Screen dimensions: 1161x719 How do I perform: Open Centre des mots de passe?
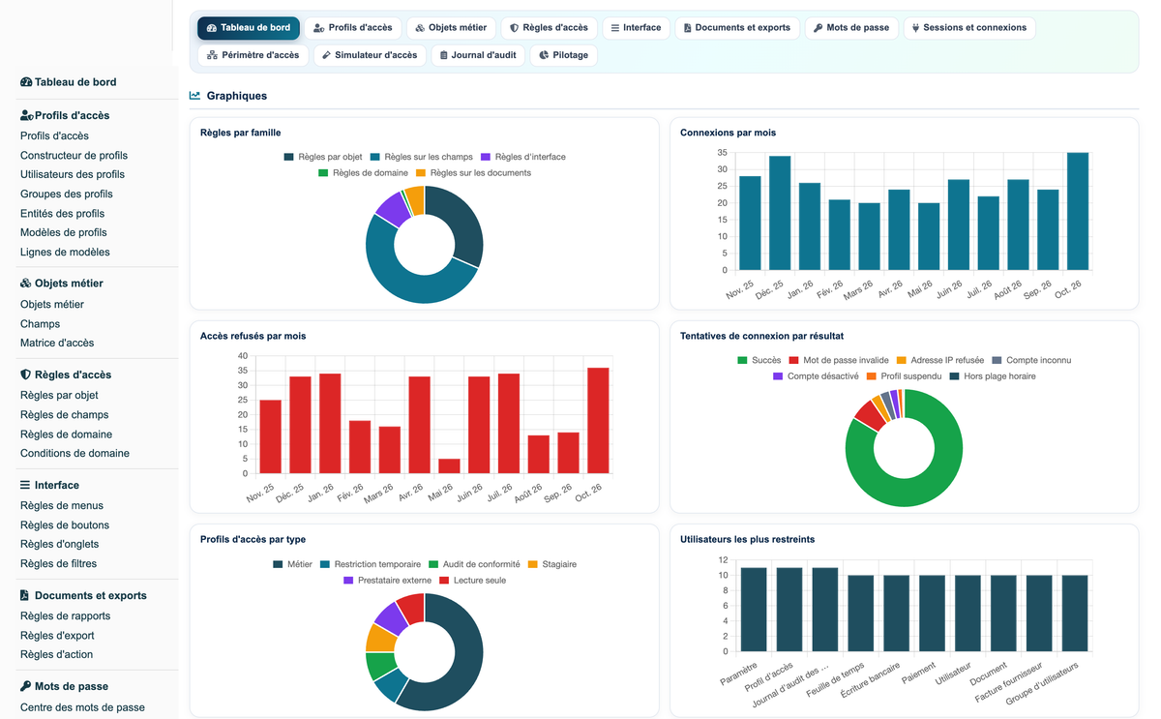pyautogui.click(x=82, y=707)
